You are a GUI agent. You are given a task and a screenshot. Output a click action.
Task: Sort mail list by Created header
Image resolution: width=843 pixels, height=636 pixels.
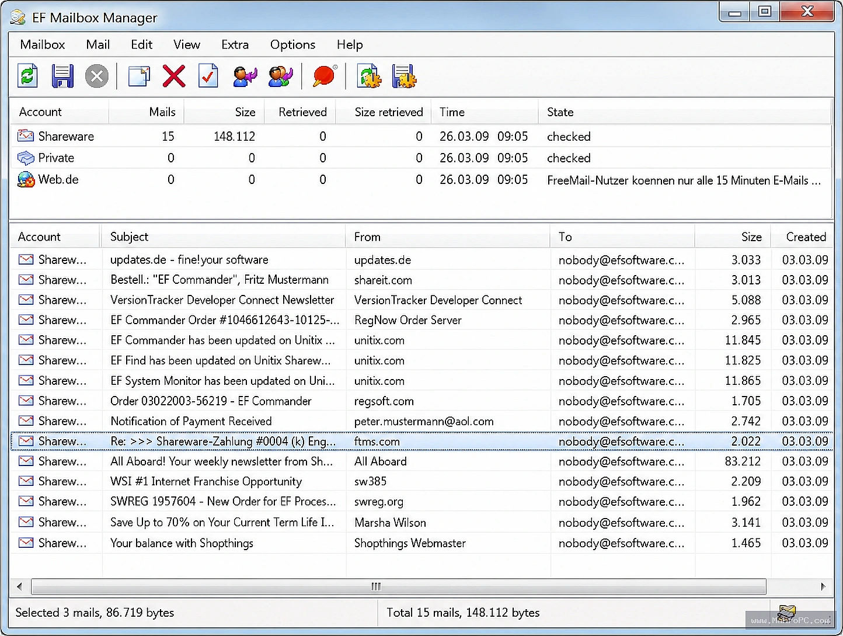coord(802,237)
